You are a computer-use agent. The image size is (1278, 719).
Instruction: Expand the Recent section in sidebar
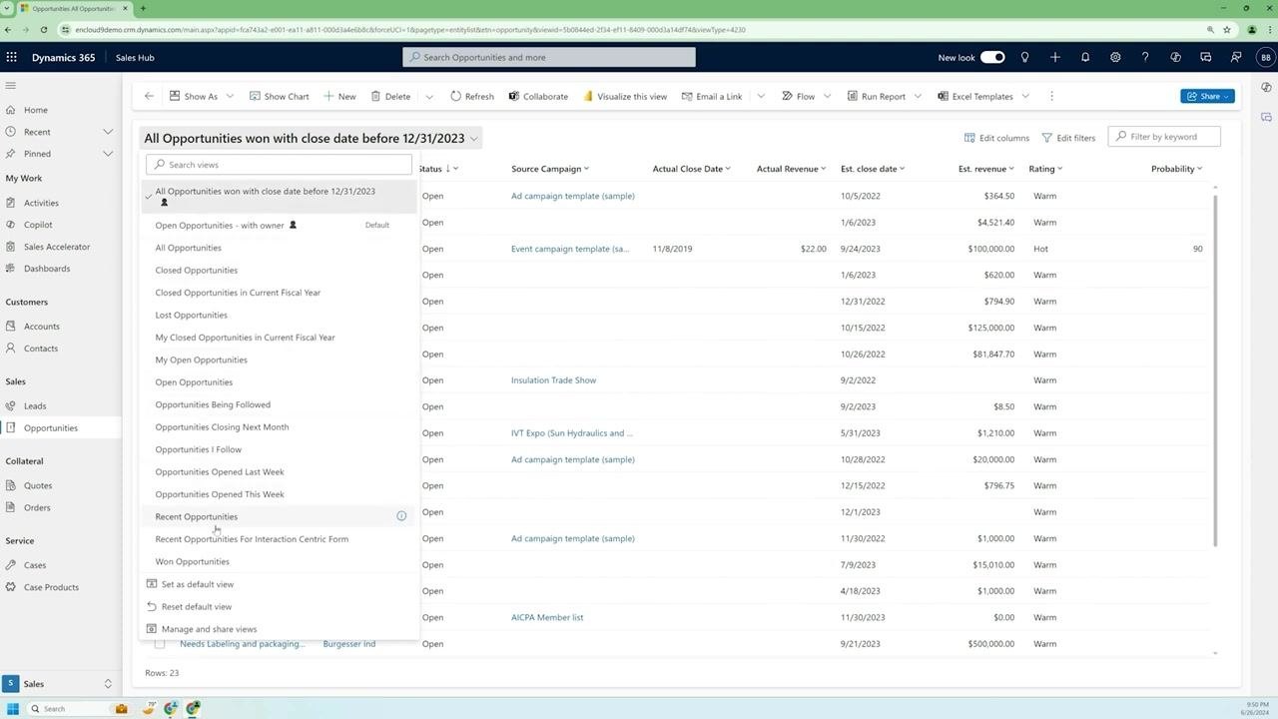coord(108,132)
